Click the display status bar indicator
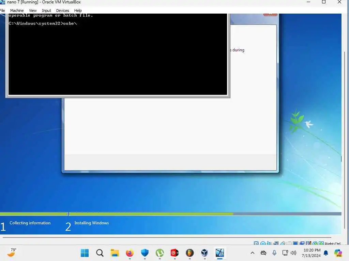This screenshot has width=349, height=261. pos(295,243)
